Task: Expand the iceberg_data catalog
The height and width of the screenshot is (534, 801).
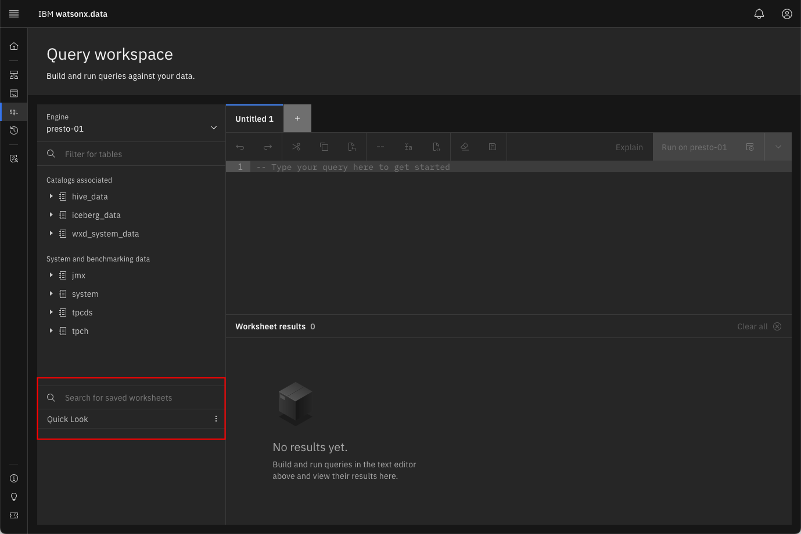Action: (x=51, y=215)
